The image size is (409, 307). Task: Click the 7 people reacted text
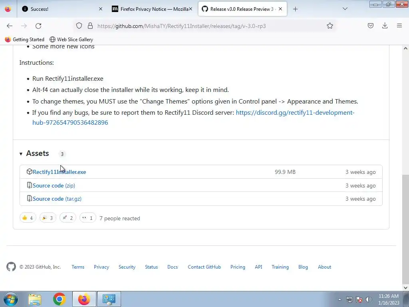tap(120, 218)
